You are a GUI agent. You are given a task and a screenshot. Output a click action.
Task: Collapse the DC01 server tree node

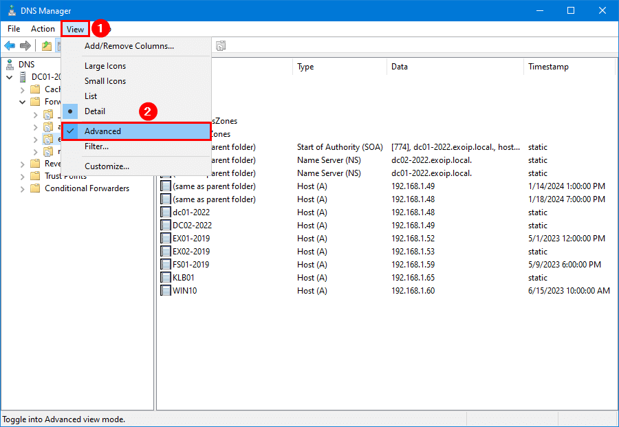[10, 77]
